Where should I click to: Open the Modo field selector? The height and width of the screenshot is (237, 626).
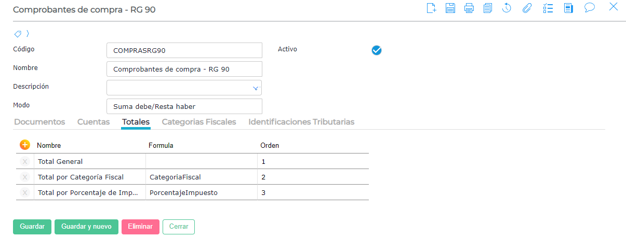coord(184,106)
